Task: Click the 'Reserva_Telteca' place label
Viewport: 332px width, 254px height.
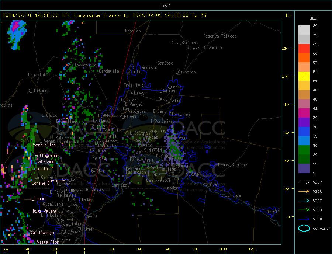Action: pos(220,36)
